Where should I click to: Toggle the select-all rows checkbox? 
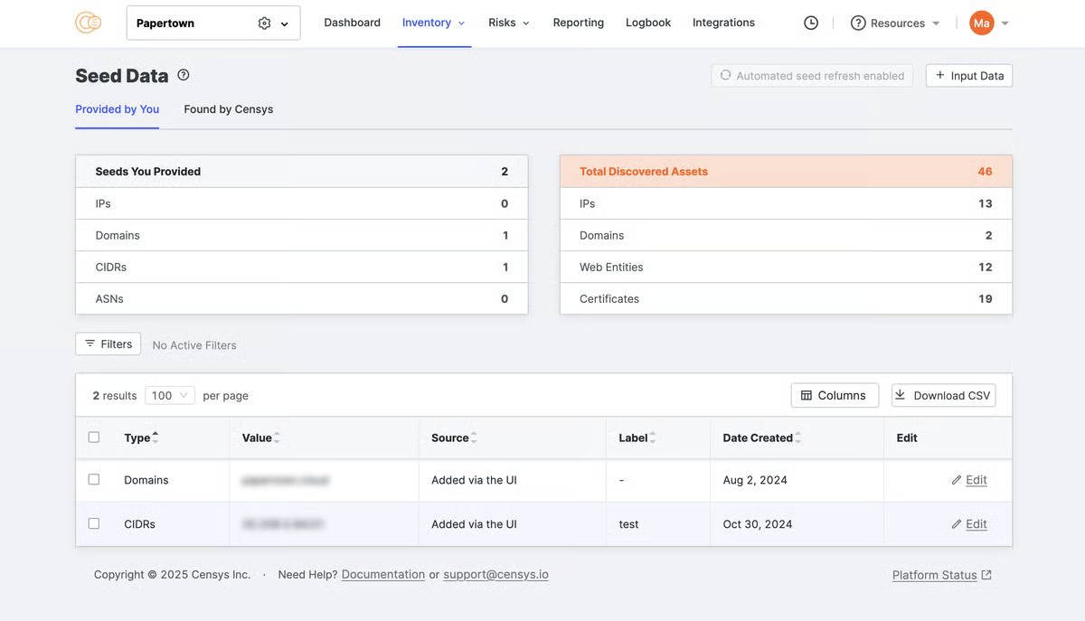[94, 438]
